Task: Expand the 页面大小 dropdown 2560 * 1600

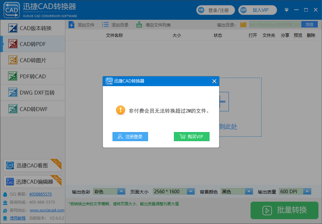Action: [174, 192]
